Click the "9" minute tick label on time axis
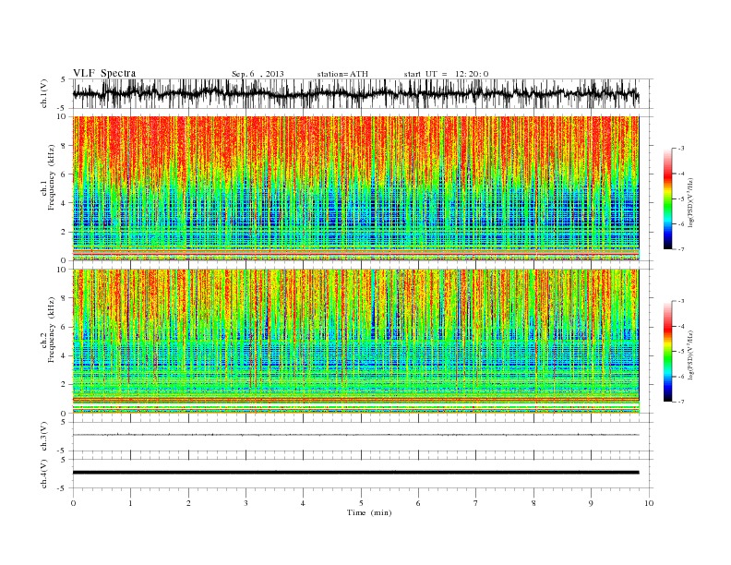731x565 pixels. (x=591, y=503)
